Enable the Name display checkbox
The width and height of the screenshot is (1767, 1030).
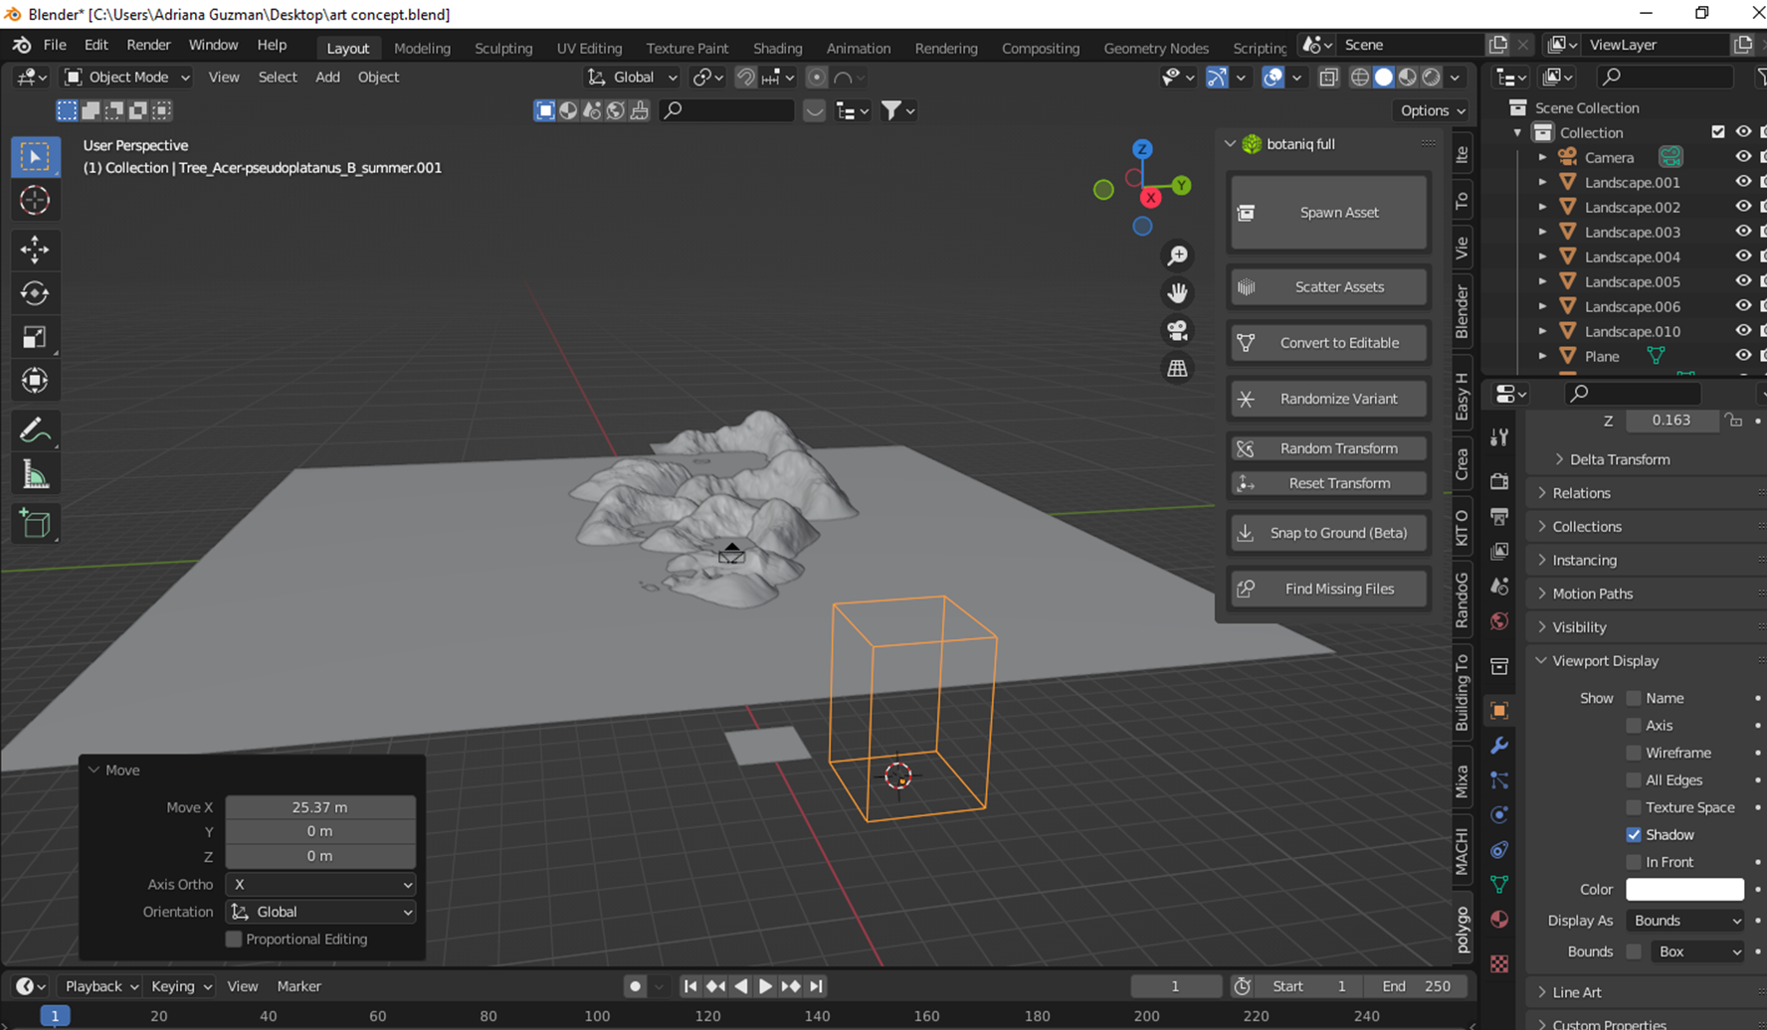tap(1634, 698)
